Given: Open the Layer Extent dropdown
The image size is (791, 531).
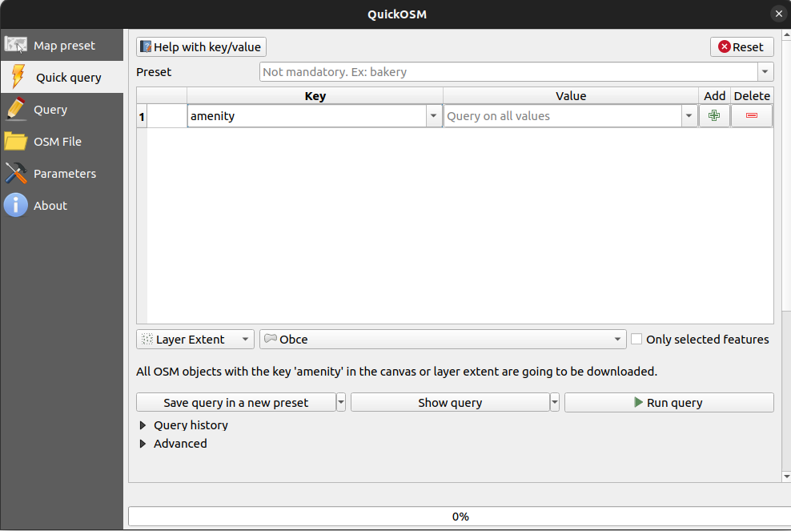Looking at the screenshot, I should [195, 340].
